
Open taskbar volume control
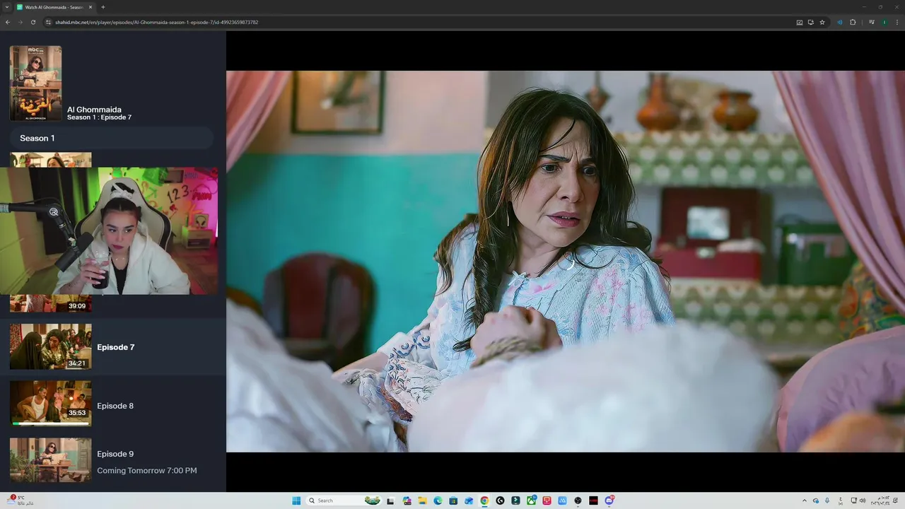(862, 501)
